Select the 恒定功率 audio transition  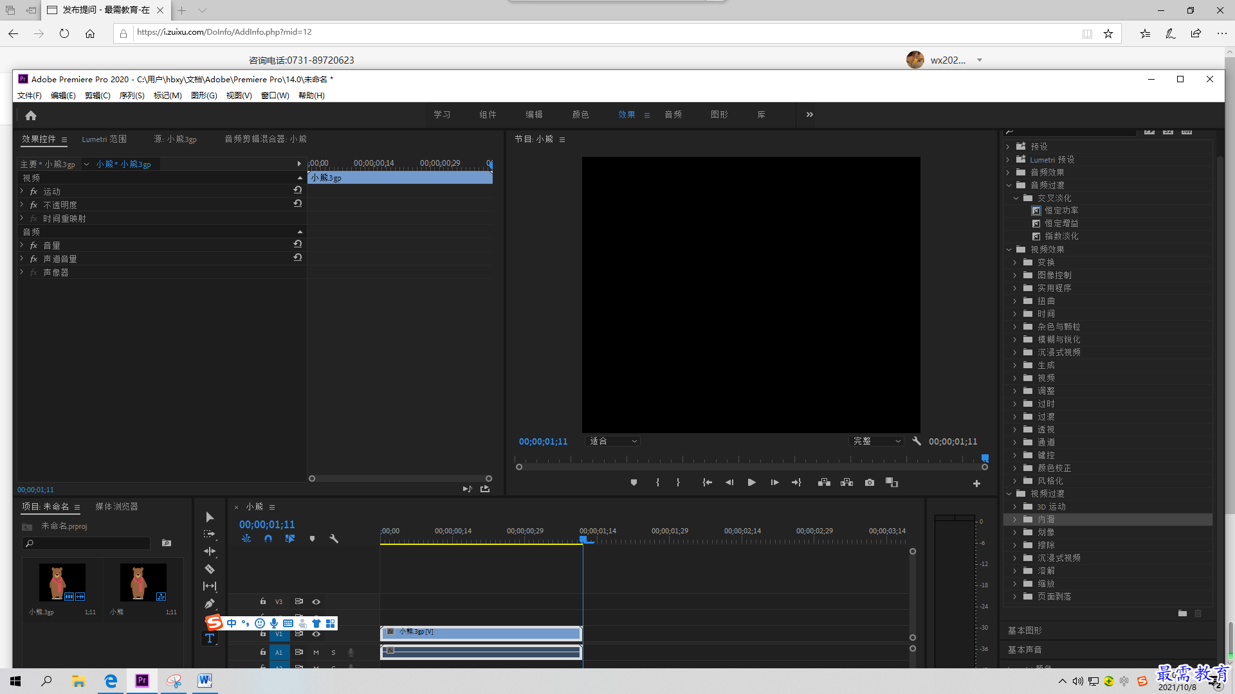(1061, 211)
